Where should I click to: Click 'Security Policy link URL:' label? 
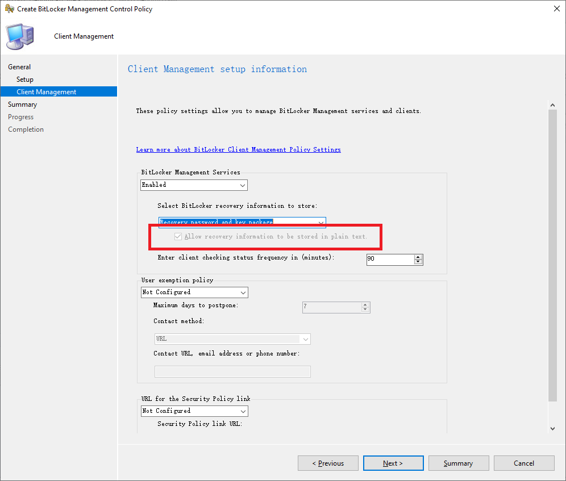199,424
